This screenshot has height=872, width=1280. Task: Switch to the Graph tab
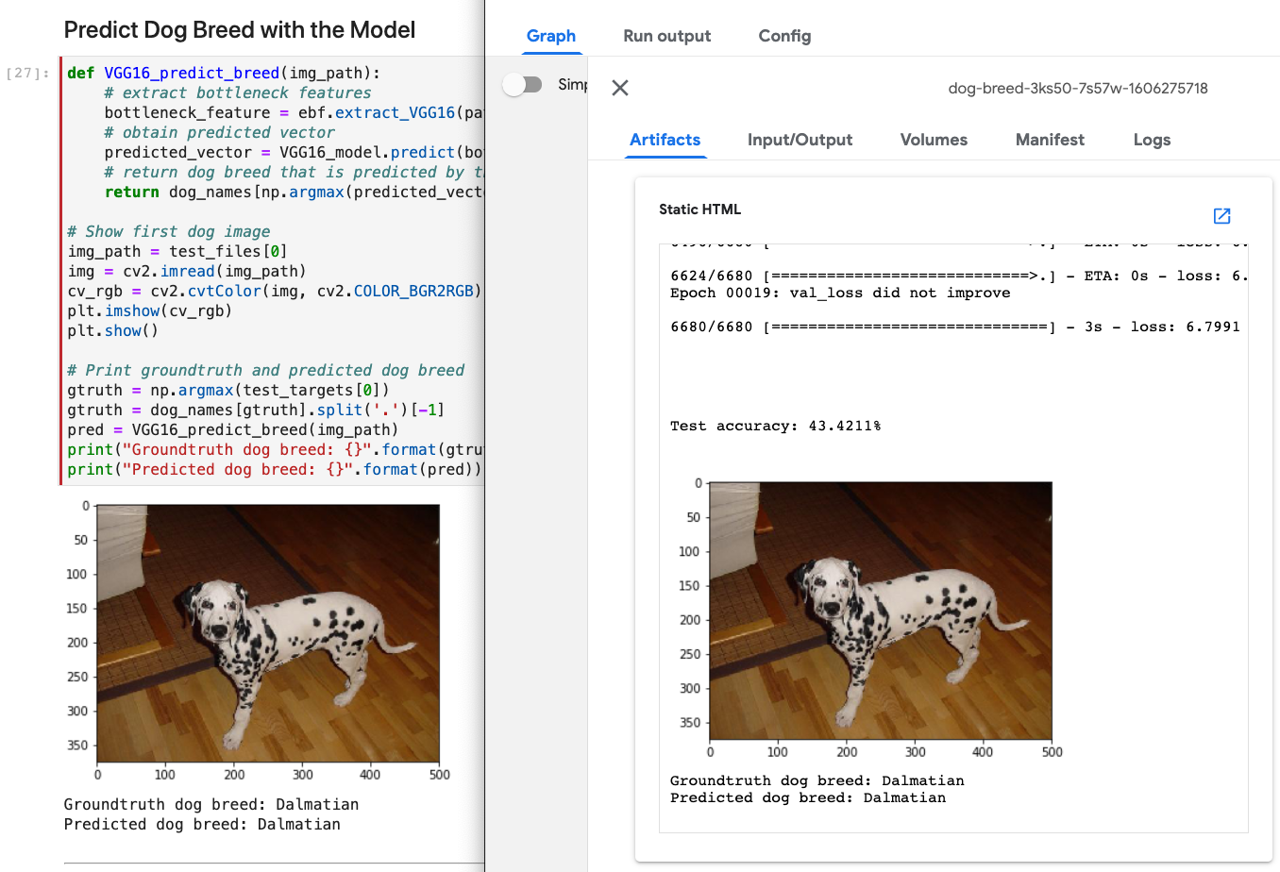551,36
